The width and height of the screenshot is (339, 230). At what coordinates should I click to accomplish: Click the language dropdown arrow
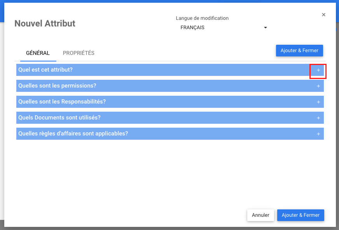click(266, 28)
